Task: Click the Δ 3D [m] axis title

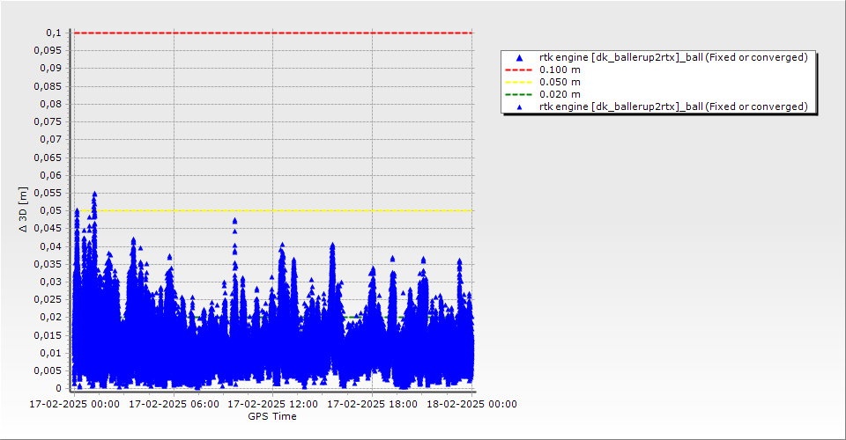Action: pos(23,209)
